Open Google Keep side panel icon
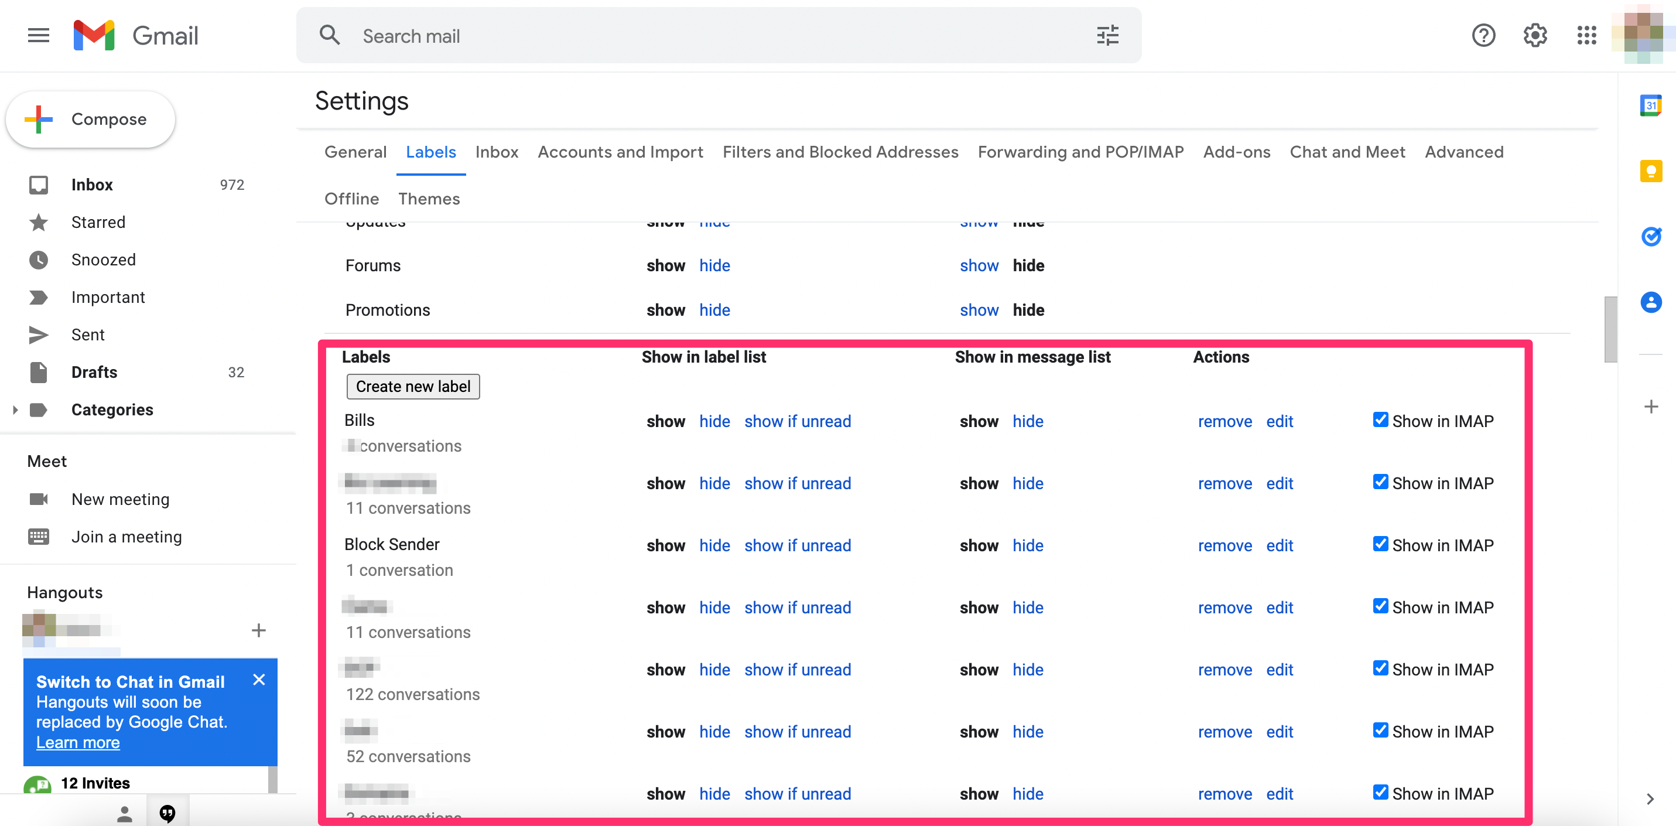Screen dimensions: 1676x826 point(1651,171)
